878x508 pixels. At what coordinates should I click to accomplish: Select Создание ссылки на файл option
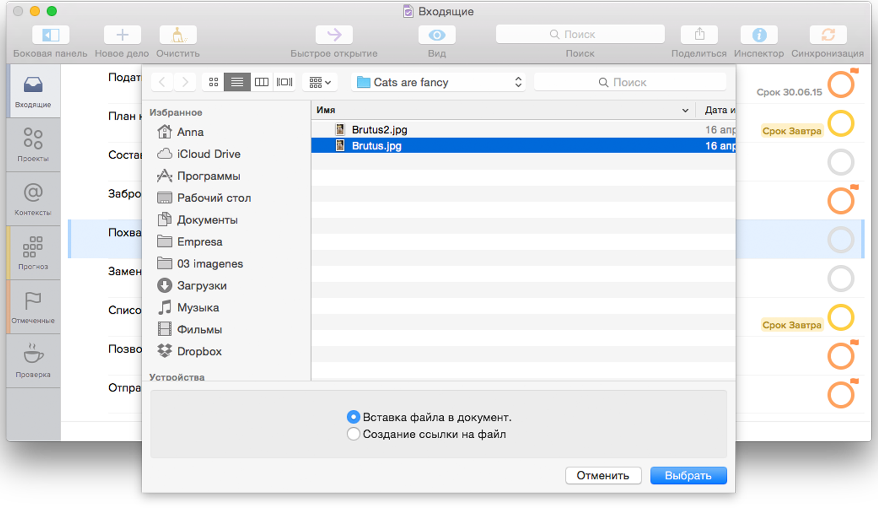pos(352,433)
